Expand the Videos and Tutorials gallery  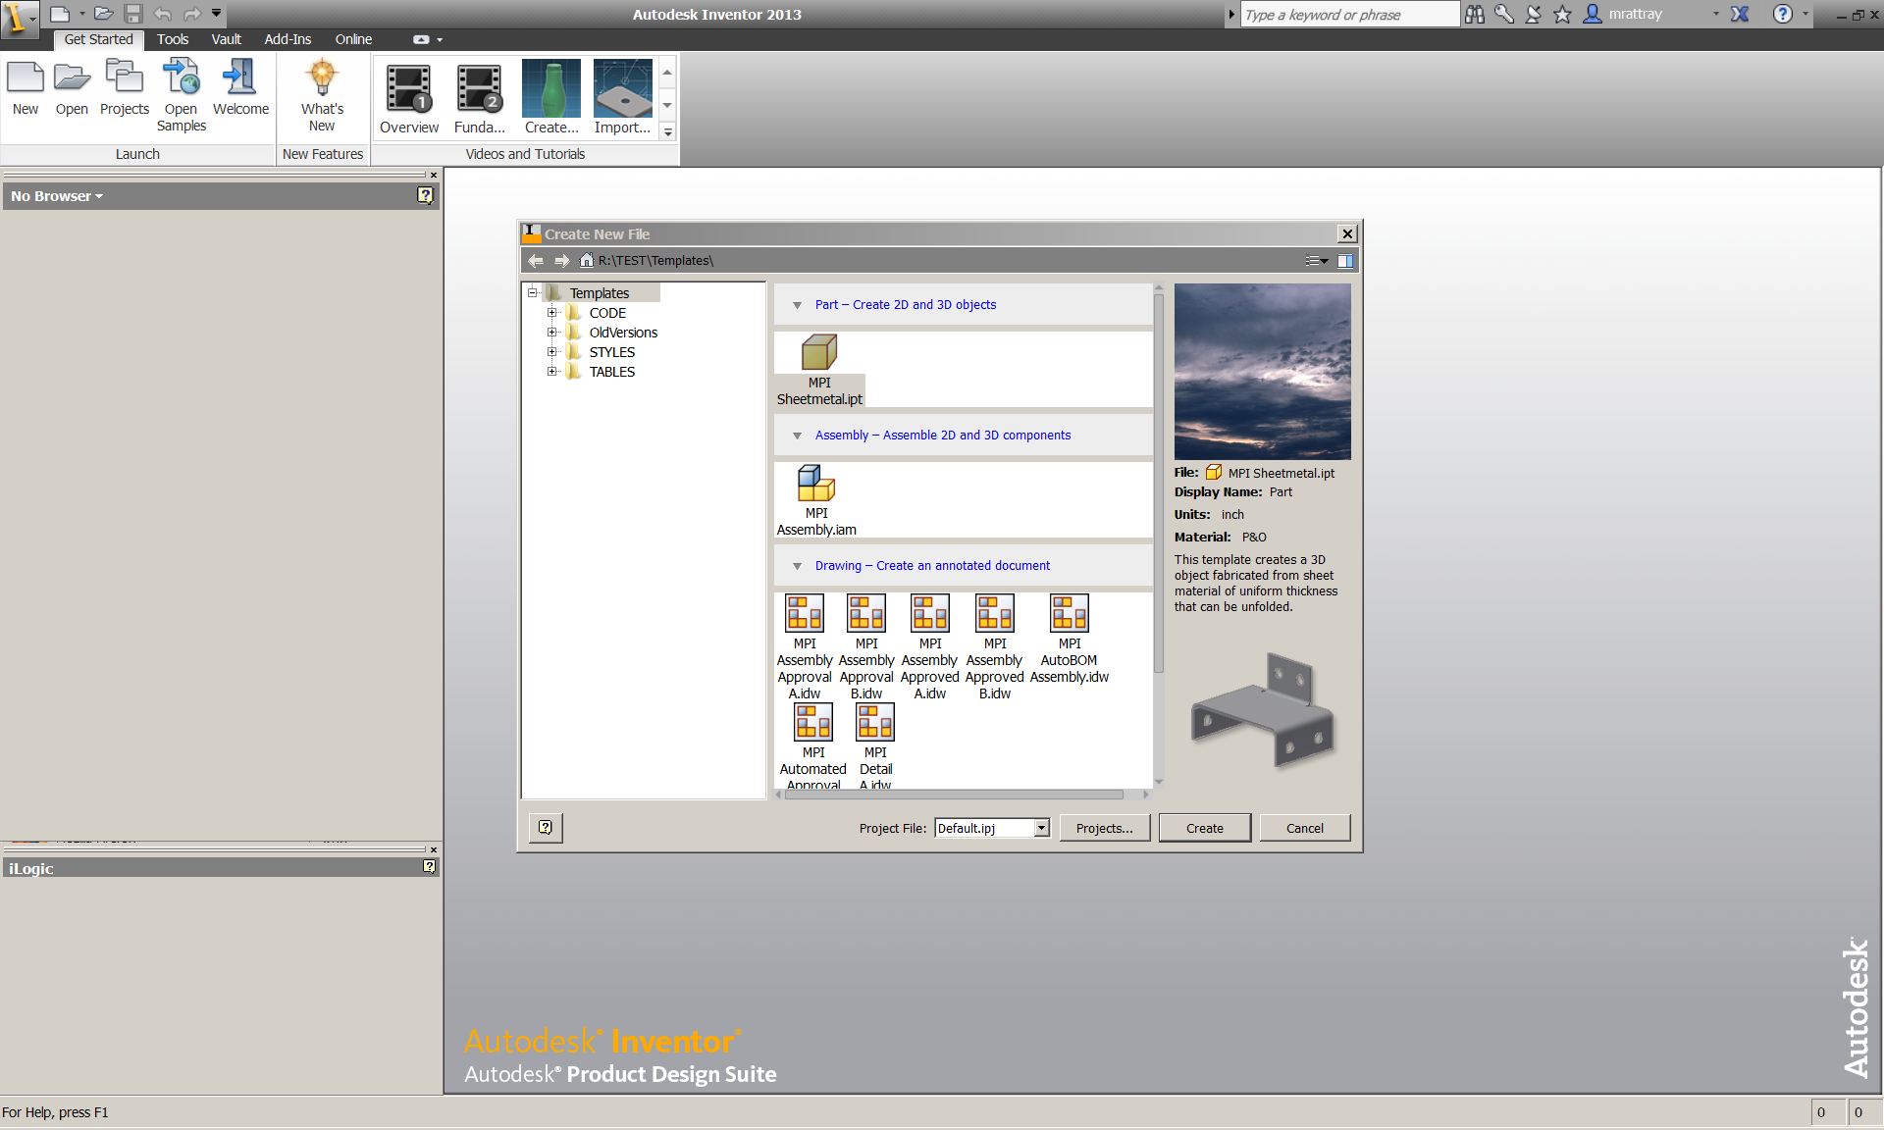667,131
